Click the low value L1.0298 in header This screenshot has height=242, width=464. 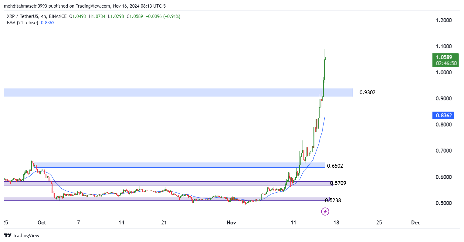(x=116, y=16)
